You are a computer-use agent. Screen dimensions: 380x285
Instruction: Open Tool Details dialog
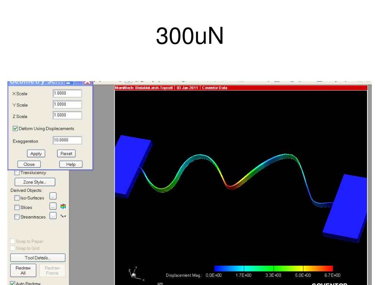point(38,258)
